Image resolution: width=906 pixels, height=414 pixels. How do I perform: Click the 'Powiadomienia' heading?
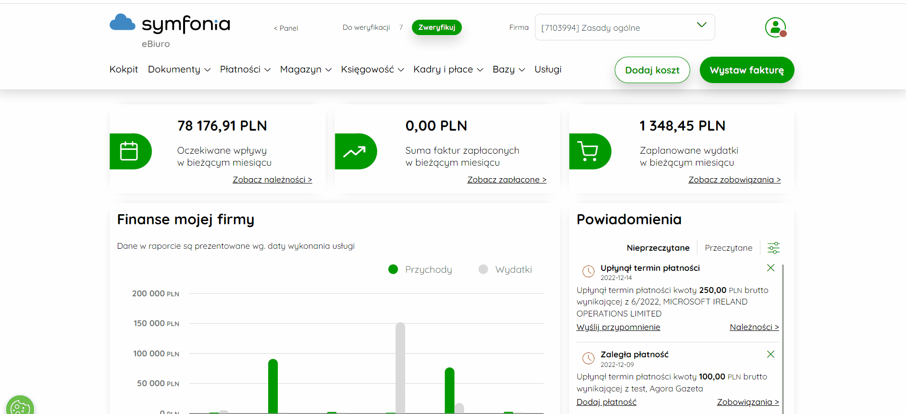[x=629, y=219]
